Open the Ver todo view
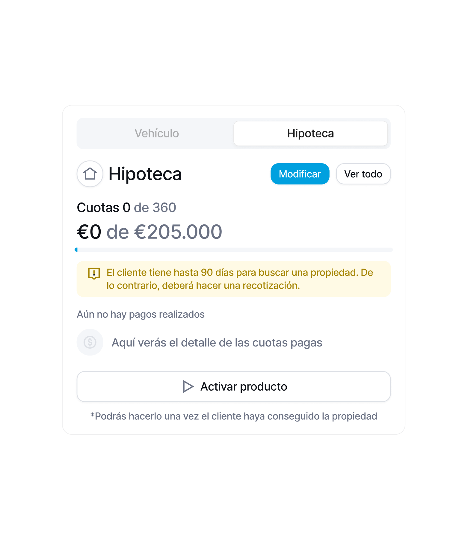 [x=363, y=174]
